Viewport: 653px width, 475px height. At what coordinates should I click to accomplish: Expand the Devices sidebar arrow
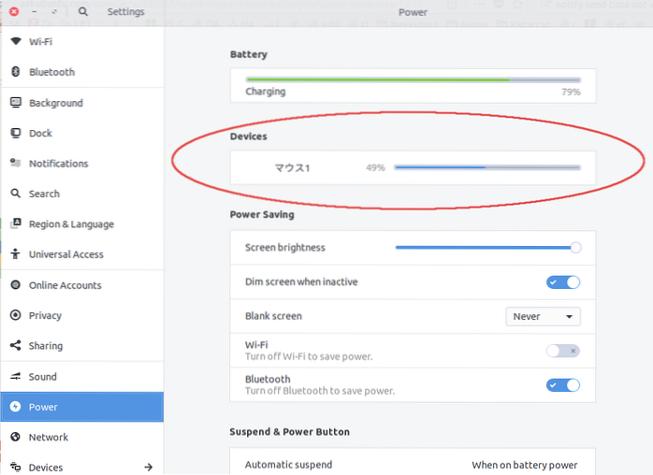(x=148, y=467)
